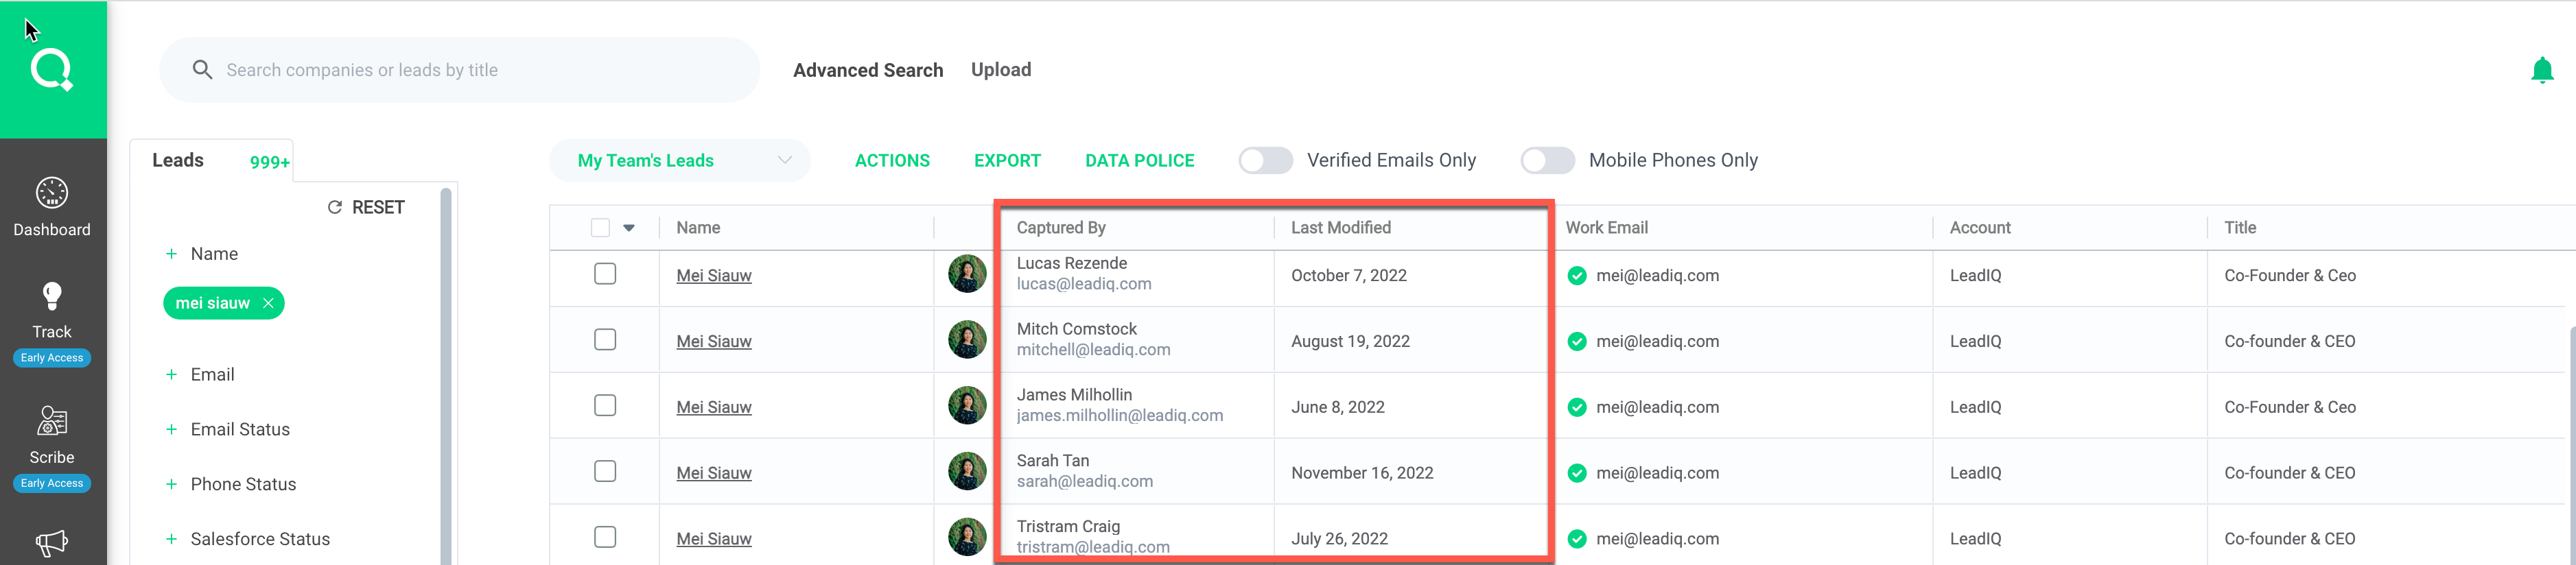Switch to the Leads tab

178,160
